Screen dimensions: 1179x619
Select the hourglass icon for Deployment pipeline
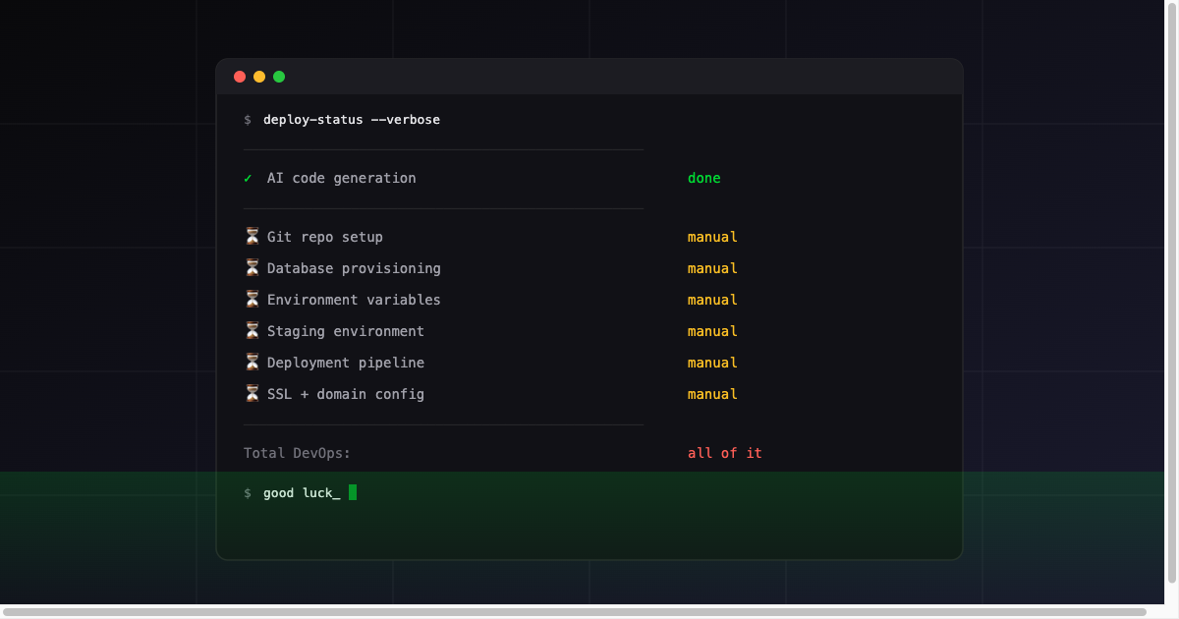pyautogui.click(x=253, y=362)
